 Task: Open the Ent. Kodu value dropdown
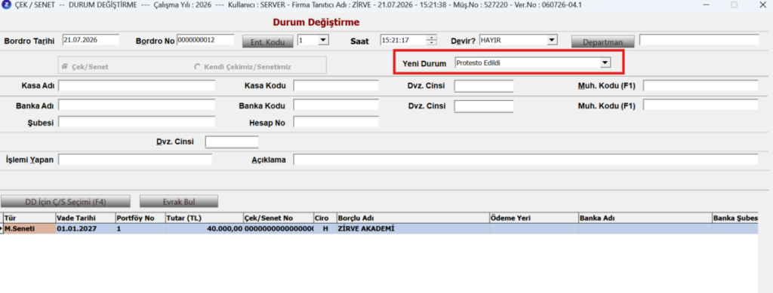point(323,40)
